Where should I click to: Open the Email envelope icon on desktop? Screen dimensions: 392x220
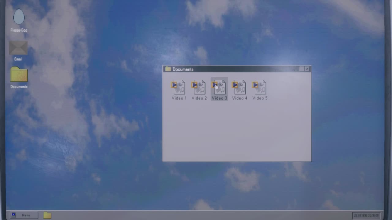point(18,48)
